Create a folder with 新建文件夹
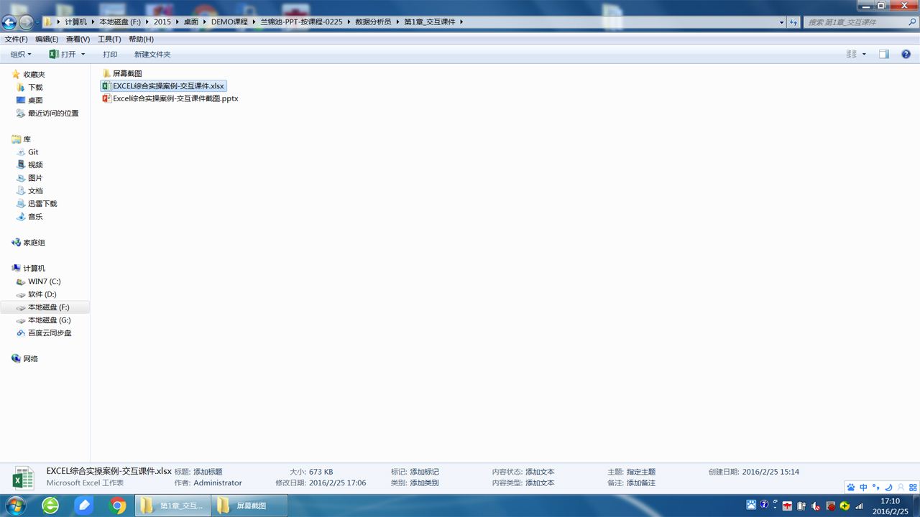 [152, 55]
